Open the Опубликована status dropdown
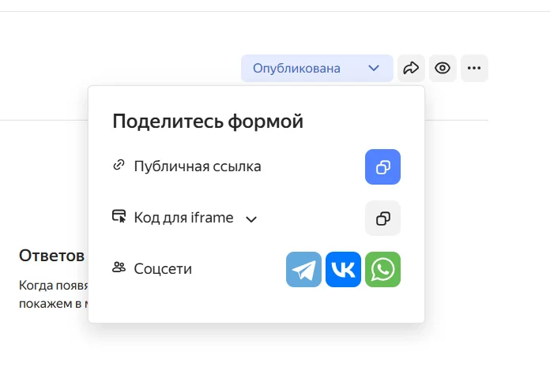 click(x=297, y=69)
